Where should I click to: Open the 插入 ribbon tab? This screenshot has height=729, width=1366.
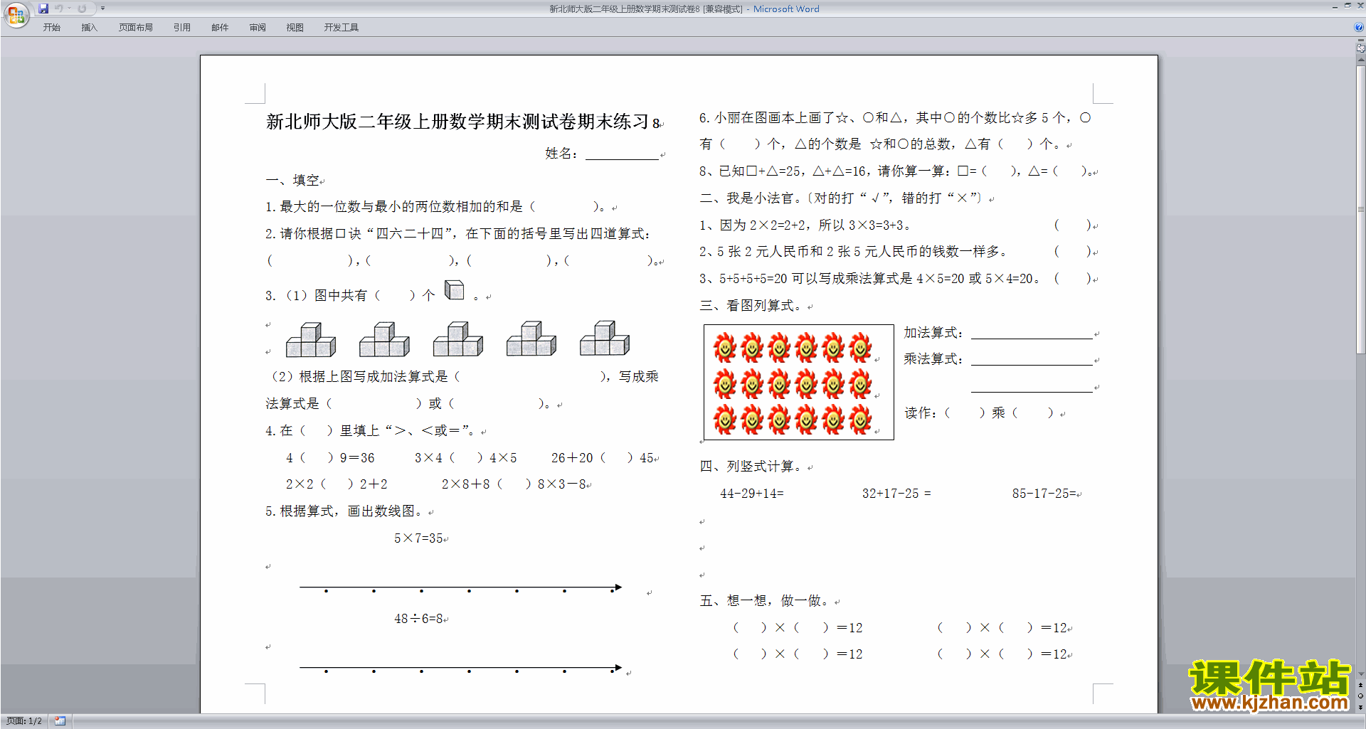click(89, 28)
